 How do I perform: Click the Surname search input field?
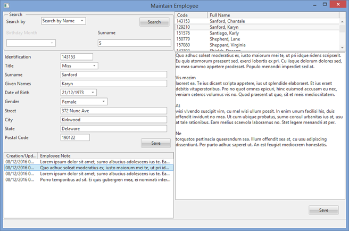(135, 43)
